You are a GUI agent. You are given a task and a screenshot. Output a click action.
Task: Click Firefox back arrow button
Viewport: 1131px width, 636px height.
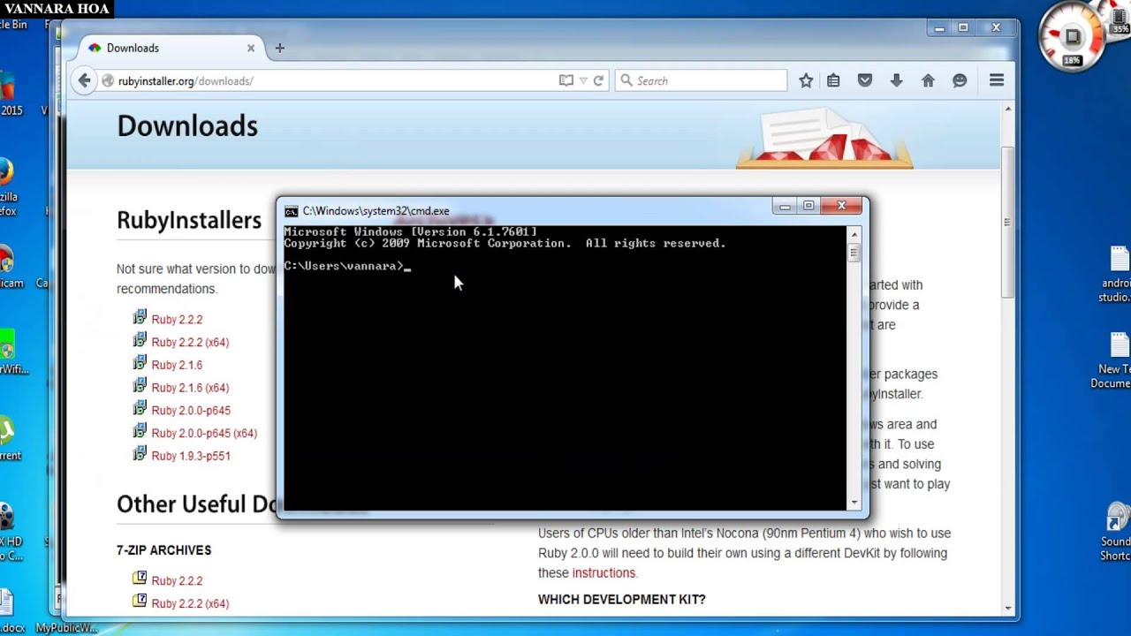pyautogui.click(x=84, y=80)
